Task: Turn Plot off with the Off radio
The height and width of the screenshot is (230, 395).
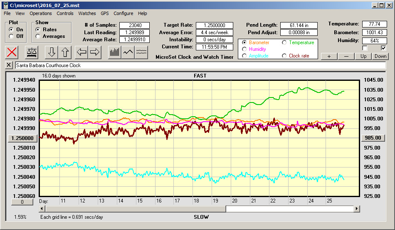Action: click(x=11, y=36)
